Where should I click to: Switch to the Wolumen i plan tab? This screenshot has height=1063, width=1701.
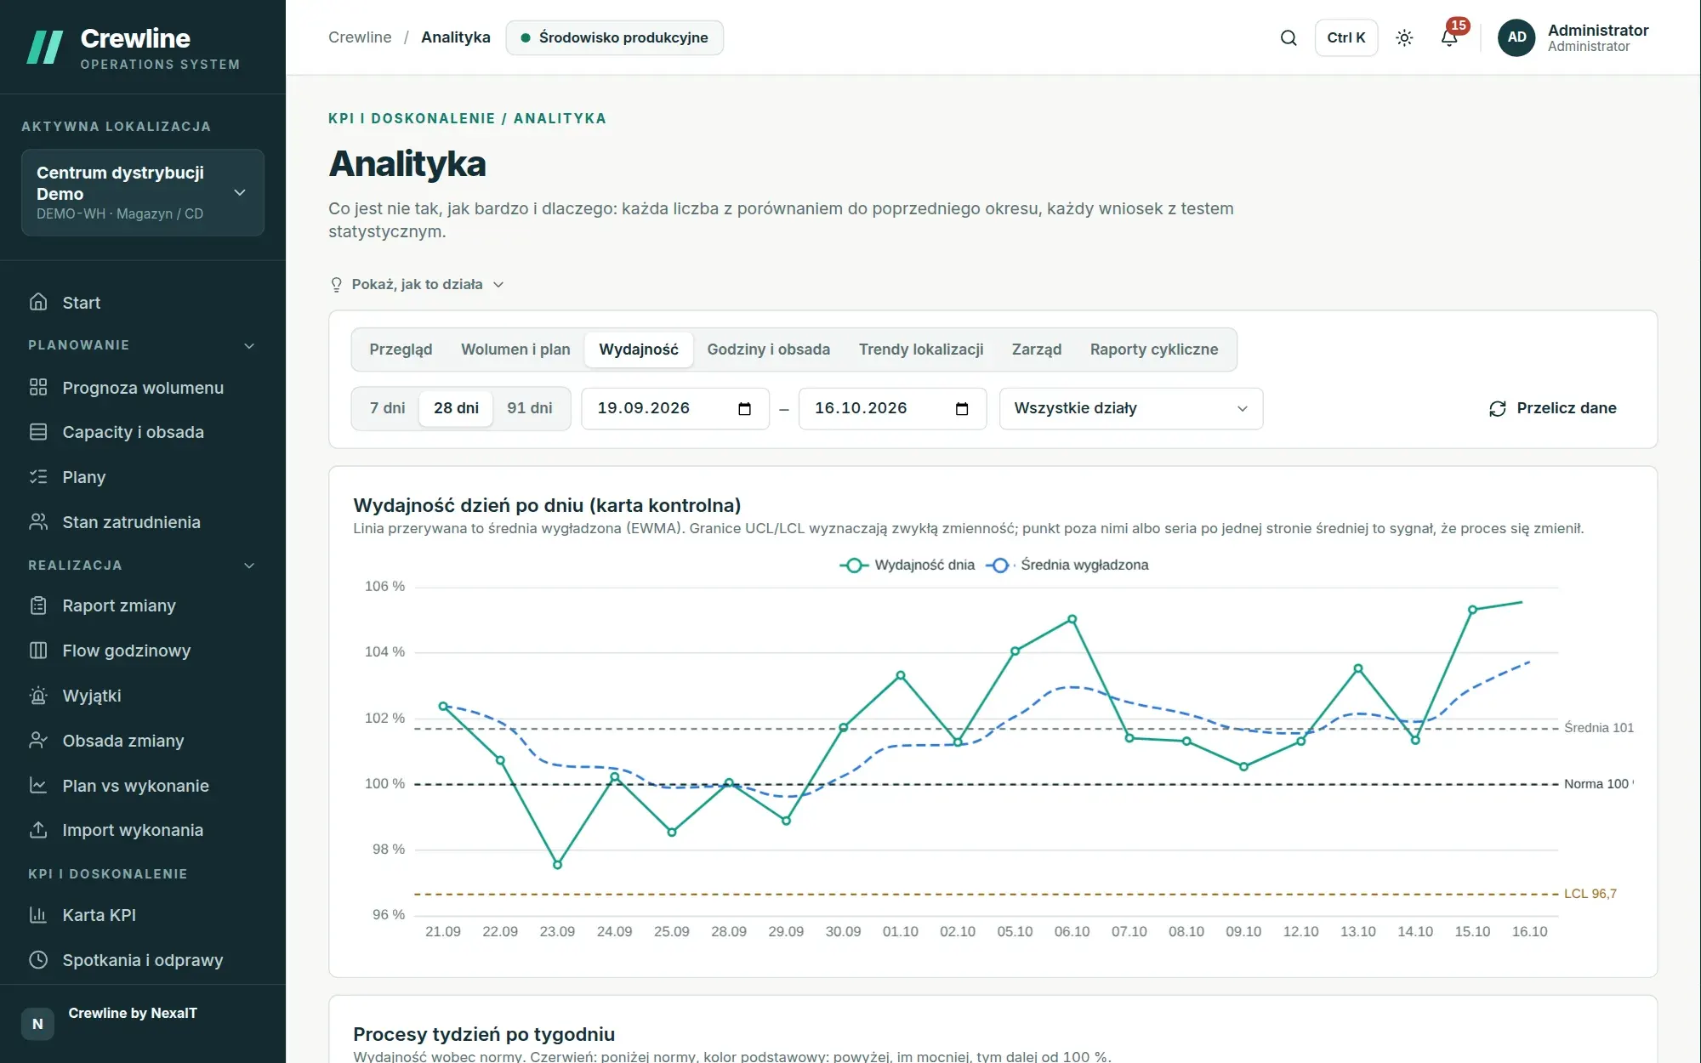tap(515, 350)
